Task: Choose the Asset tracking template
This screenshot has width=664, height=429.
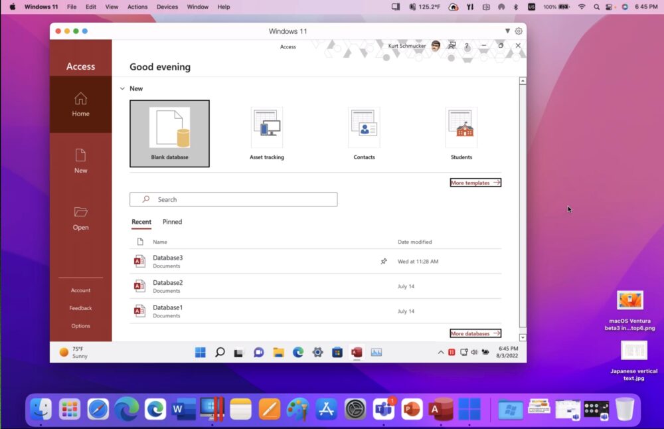Action: point(266,128)
